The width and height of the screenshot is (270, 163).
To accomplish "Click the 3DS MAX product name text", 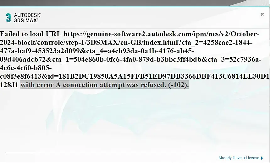I will (x=26, y=20).
